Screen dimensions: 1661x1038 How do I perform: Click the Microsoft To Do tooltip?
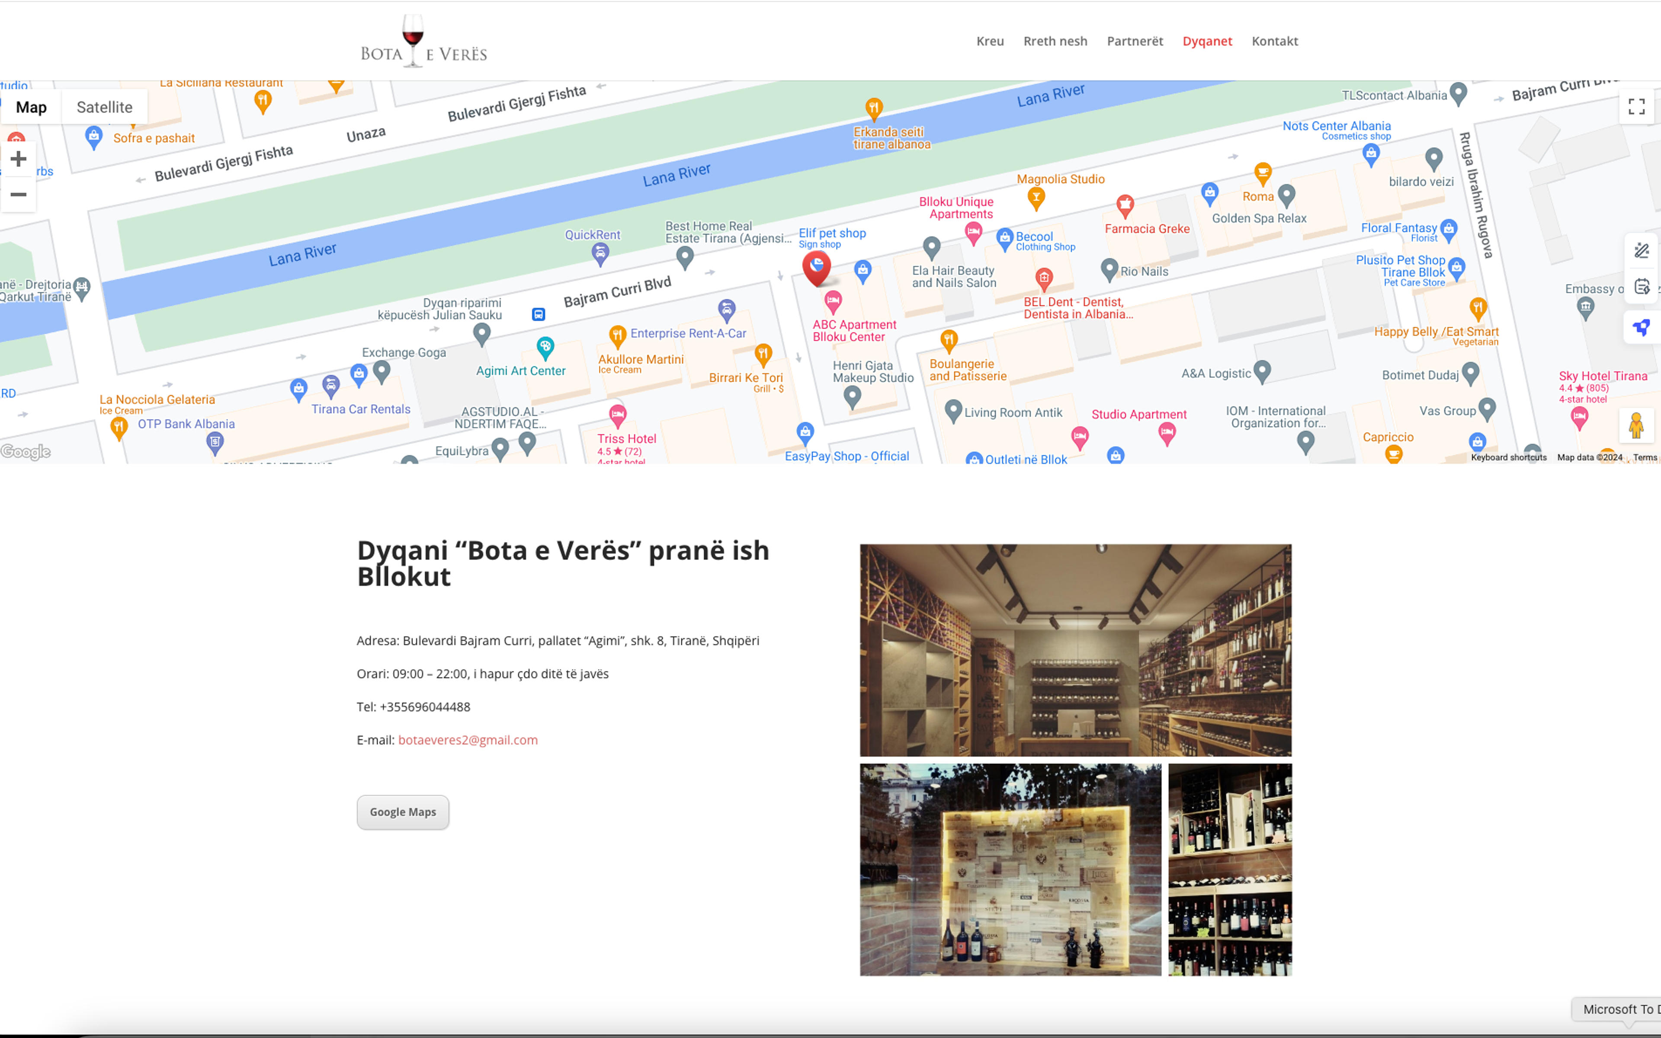pos(1618,1009)
